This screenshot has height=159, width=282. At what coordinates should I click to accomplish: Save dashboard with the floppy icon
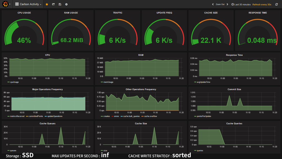coord(60,4)
